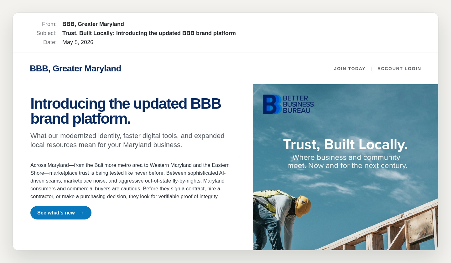Click the headline "Introducing the updated BBB brand platform."

point(126,111)
